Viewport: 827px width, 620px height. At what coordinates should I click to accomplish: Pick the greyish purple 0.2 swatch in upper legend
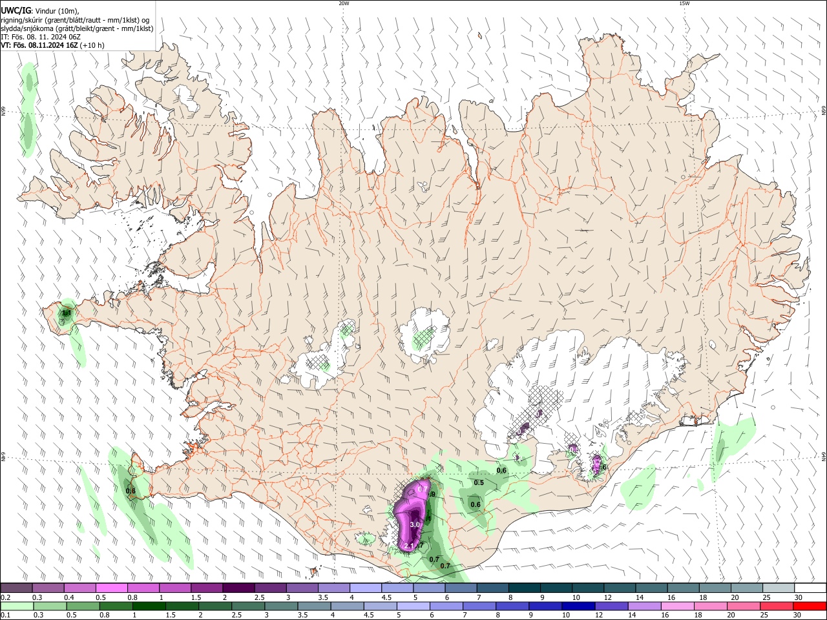pos(16,588)
